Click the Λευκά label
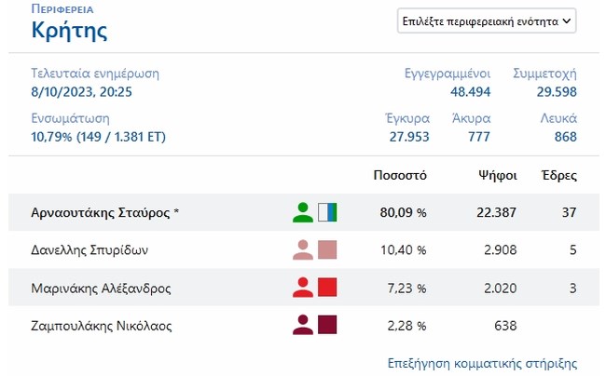Viewport: 606px width, 376px height. click(x=558, y=118)
